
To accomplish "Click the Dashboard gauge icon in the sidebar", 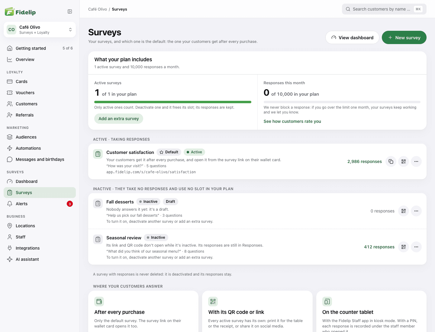I will (10, 181).
